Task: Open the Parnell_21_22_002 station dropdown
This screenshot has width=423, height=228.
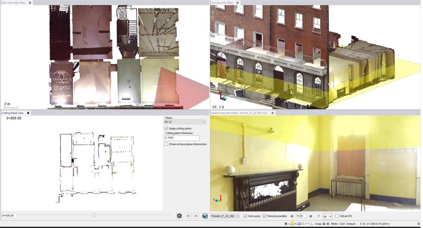Action: click(x=225, y=216)
